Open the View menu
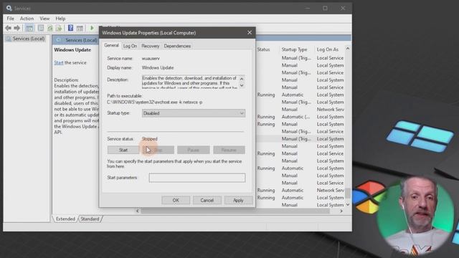Screen dimensions: 459x258 click(44, 19)
